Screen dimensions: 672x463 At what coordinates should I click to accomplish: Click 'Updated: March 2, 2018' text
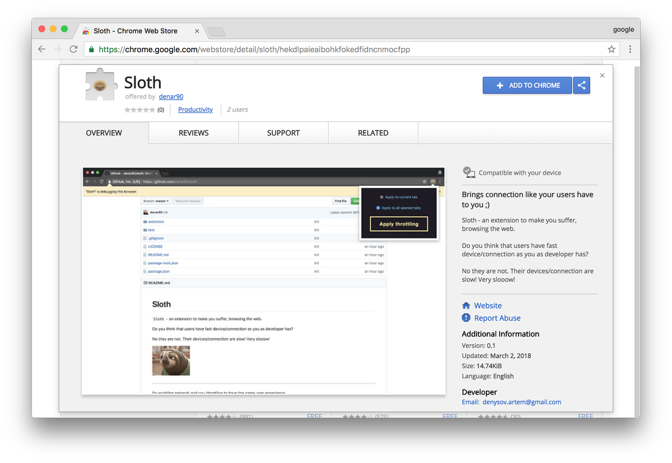[x=497, y=356]
